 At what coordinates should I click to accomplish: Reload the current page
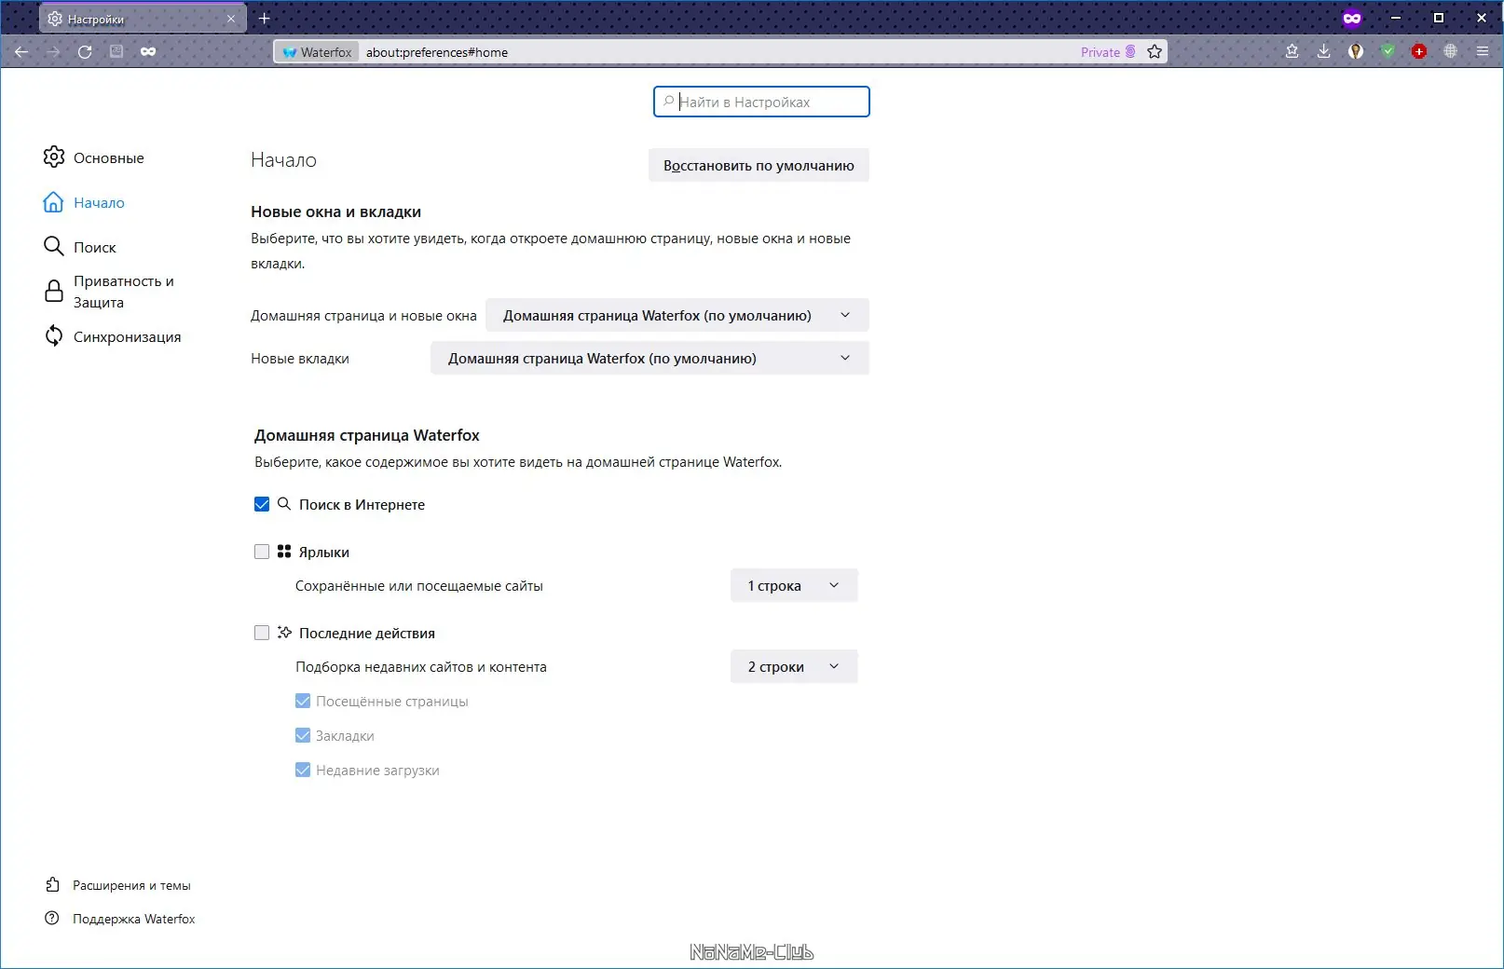click(x=85, y=52)
